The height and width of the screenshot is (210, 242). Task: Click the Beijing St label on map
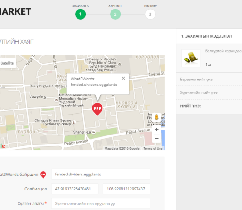point(156,74)
